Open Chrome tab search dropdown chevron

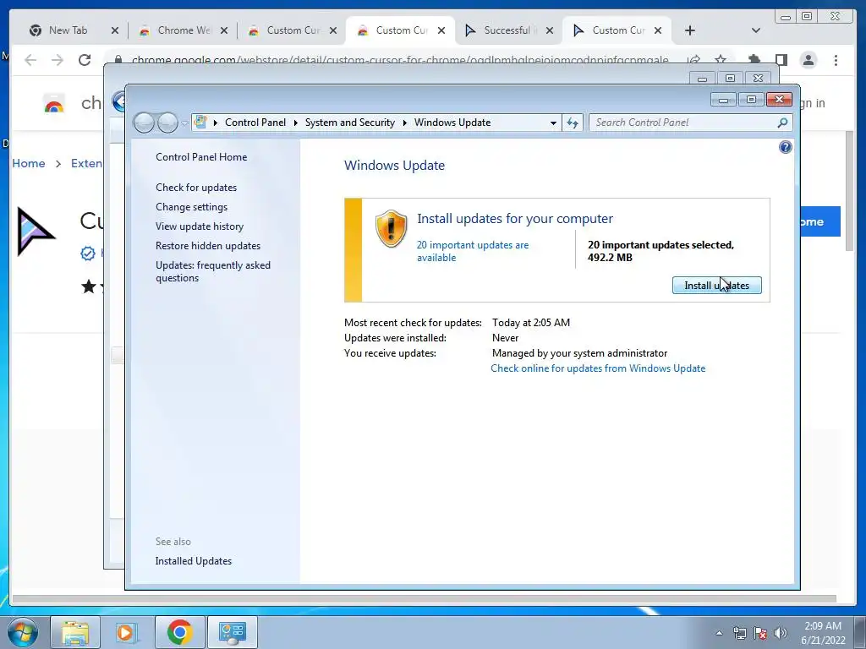(755, 31)
